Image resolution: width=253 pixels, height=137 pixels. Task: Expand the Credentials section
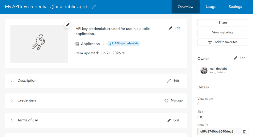(x=11, y=101)
